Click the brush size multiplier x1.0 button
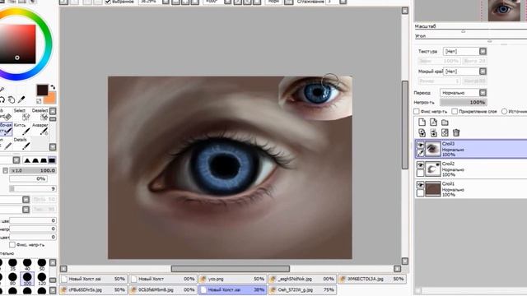 click(x=16, y=170)
